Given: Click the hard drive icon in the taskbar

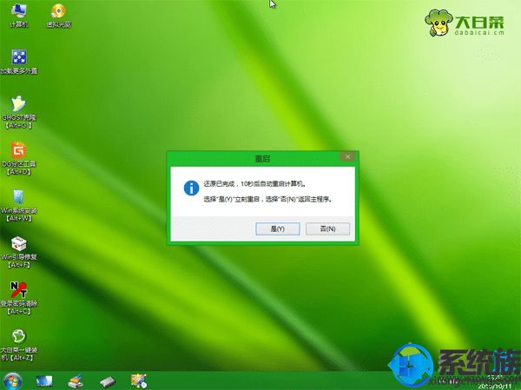Looking at the screenshot, I should (x=108, y=381).
